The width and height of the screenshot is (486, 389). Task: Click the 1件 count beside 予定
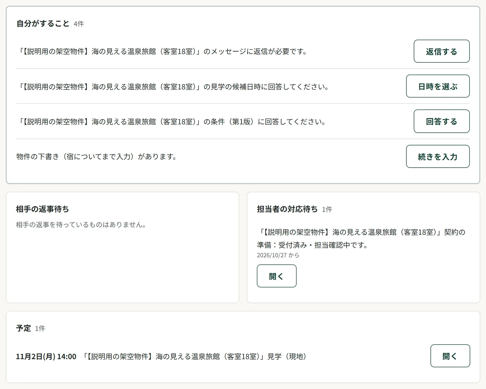40,329
